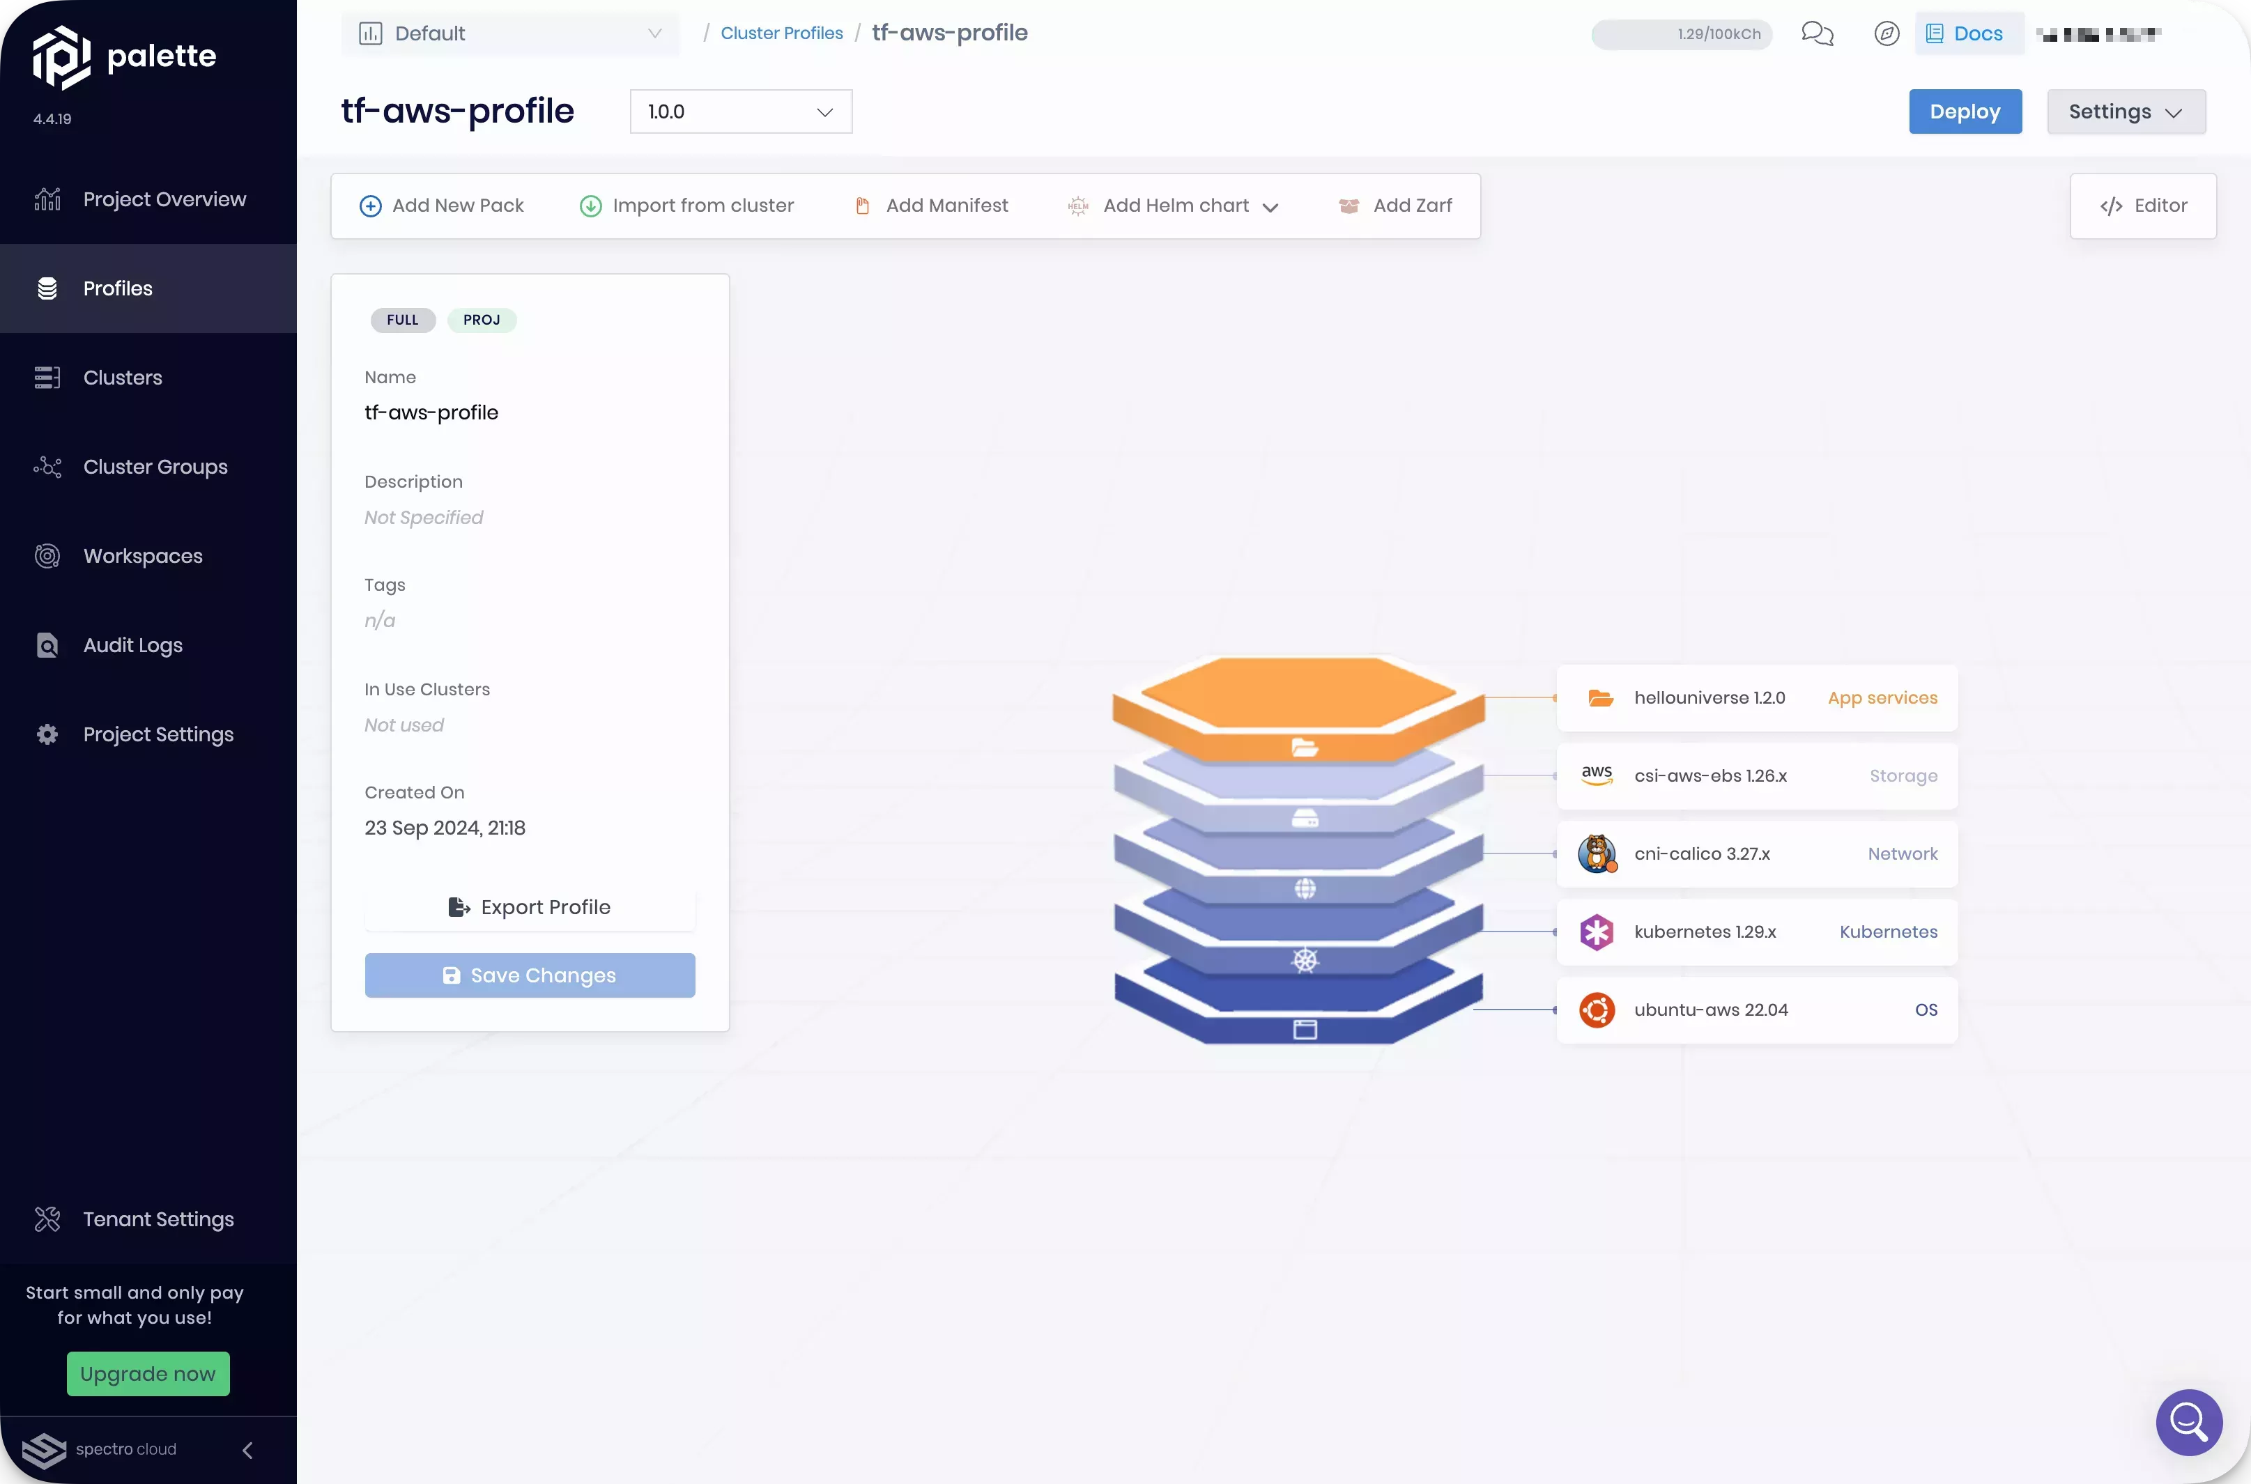Viewport: 2251px width, 1484px height.
Task: Select the FULL profile type badge
Action: point(401,320)
